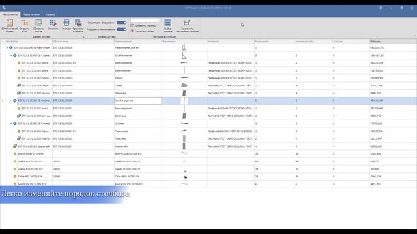Click the Удалить столбец button
417x234 pixels.
[143, 31]
